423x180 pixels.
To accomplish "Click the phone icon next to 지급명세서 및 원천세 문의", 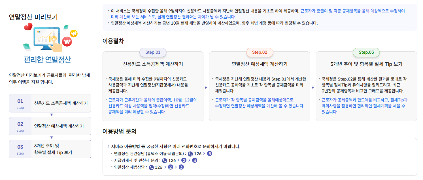I will coord(165,161).
